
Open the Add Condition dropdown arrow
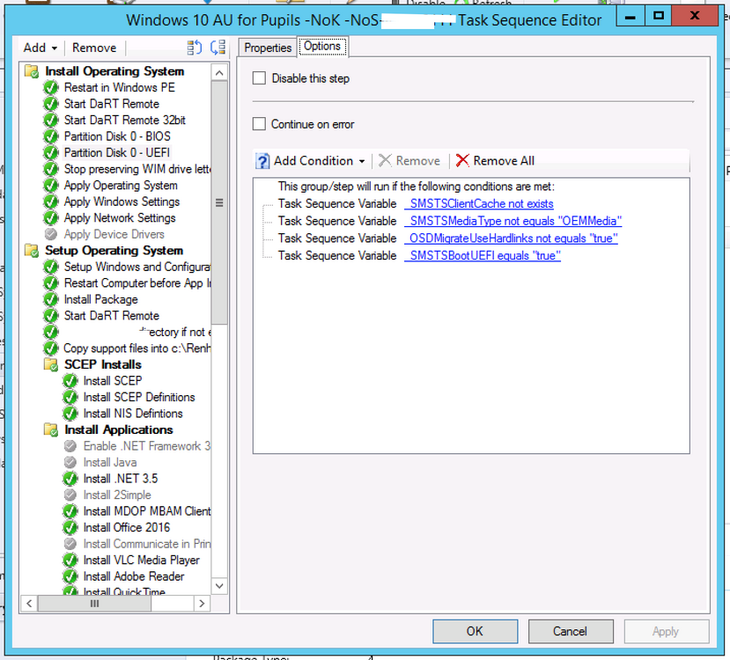click(362, 161)
